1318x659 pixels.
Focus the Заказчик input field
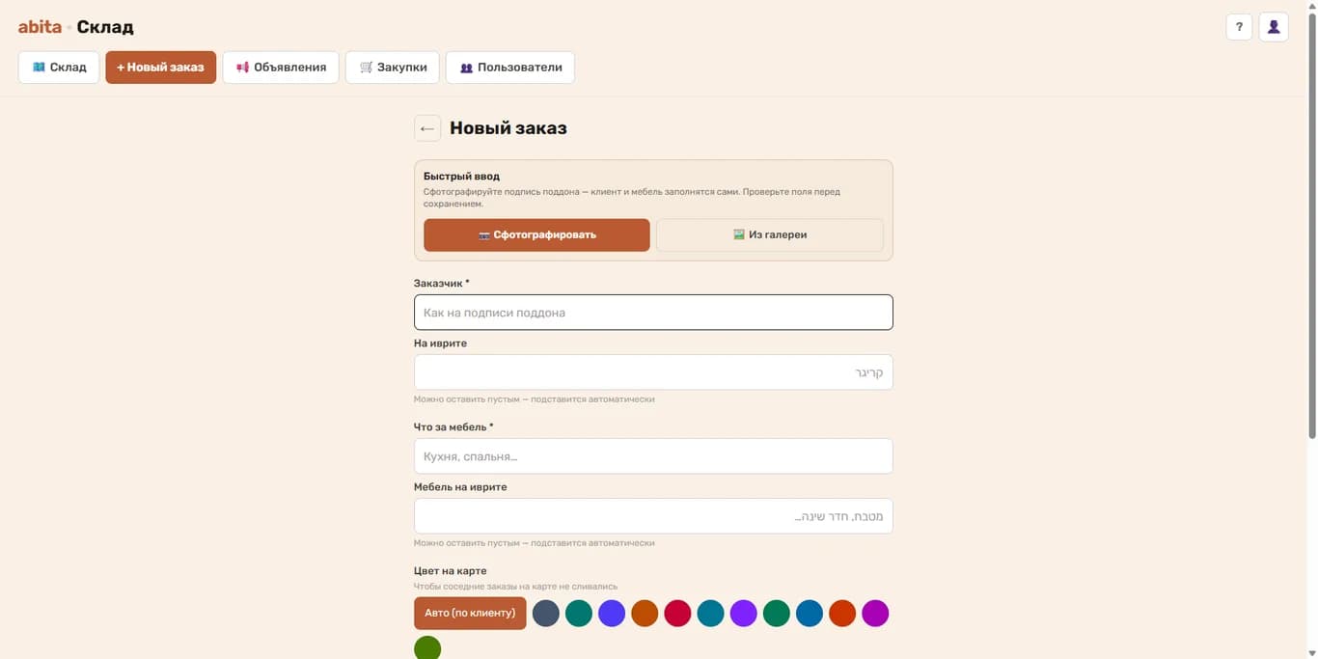coord(653,313)
